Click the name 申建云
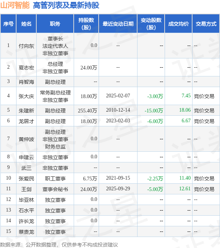Image resolution: width=220 pixels, height=248 pixels. (26, 157)
